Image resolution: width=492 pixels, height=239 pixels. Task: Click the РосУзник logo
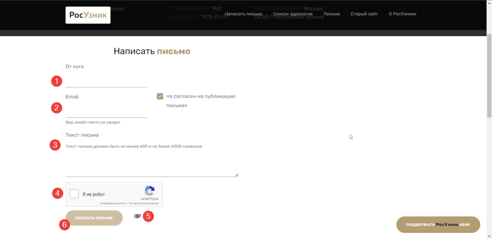point(88,15)
